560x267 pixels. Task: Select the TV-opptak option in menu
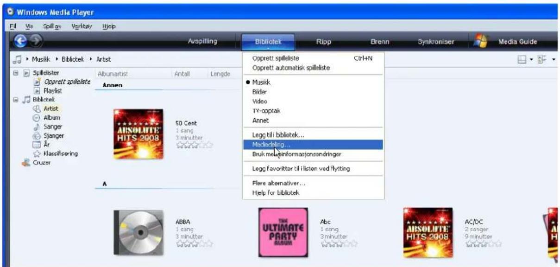[313, 111]
